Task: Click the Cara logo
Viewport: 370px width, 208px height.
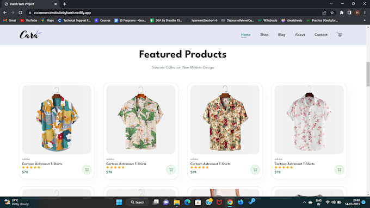Action: click(30, 34)
